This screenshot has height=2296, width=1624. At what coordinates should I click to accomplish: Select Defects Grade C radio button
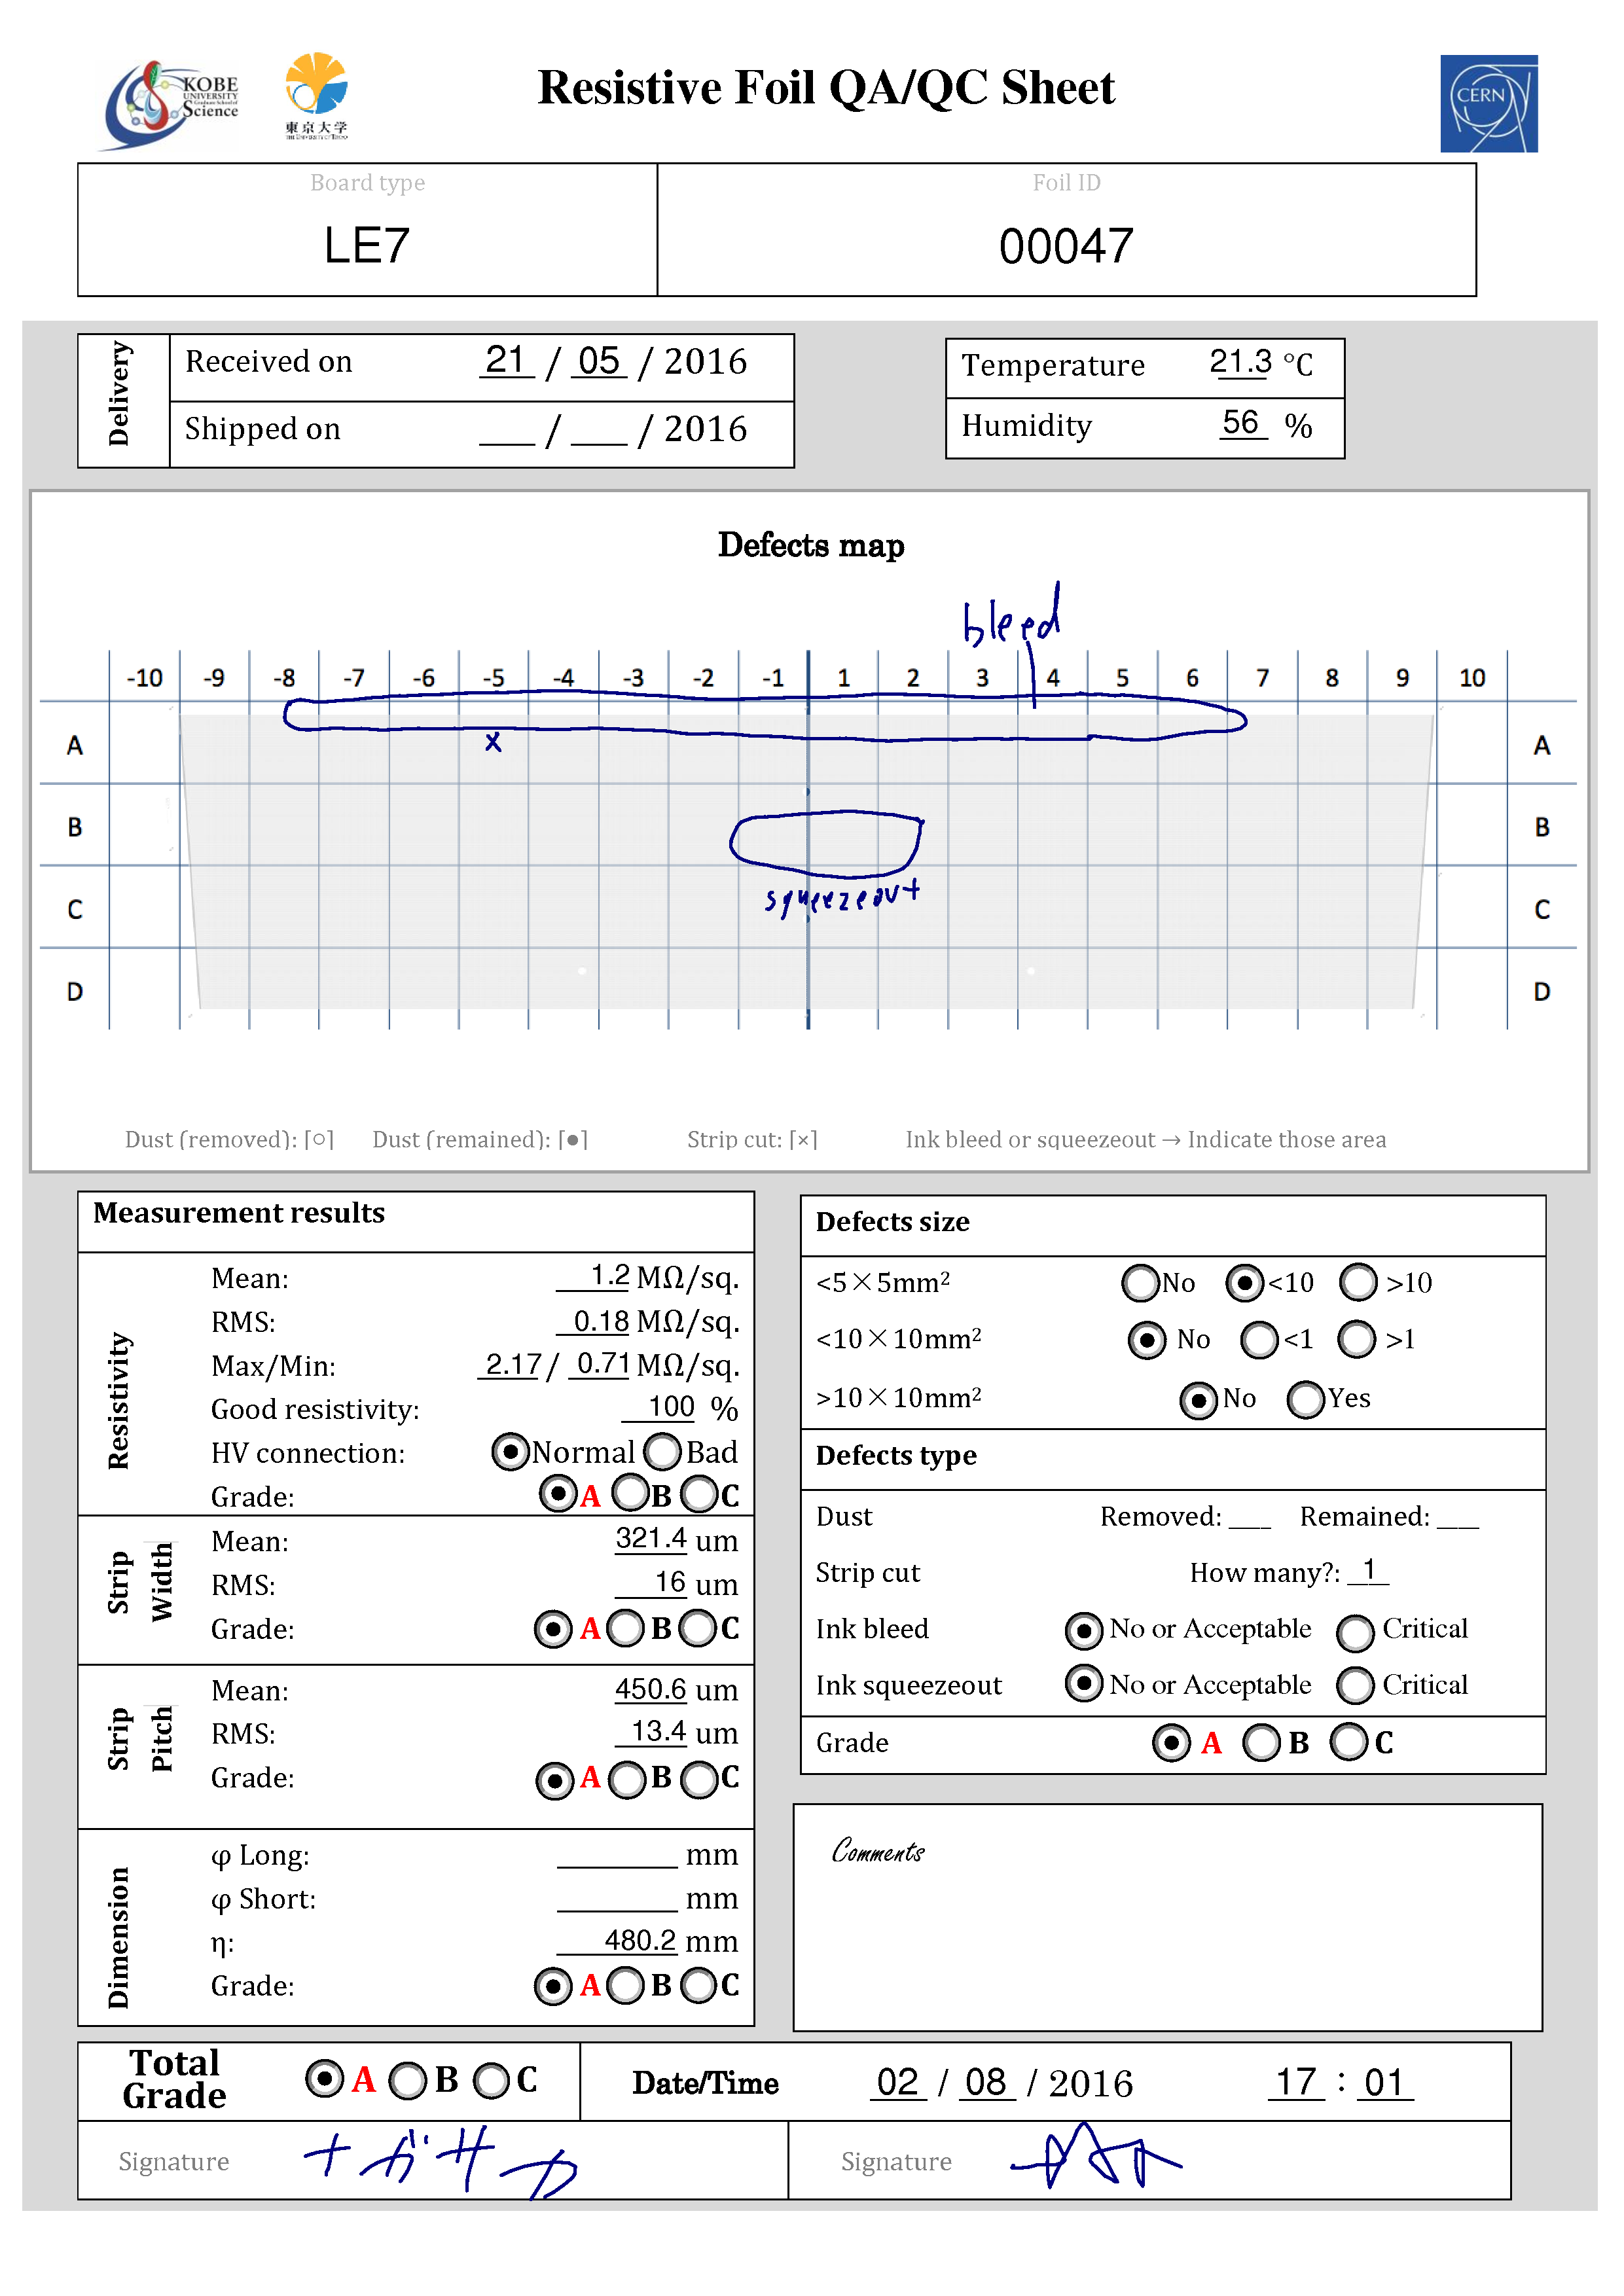tap(1348, 1741)
